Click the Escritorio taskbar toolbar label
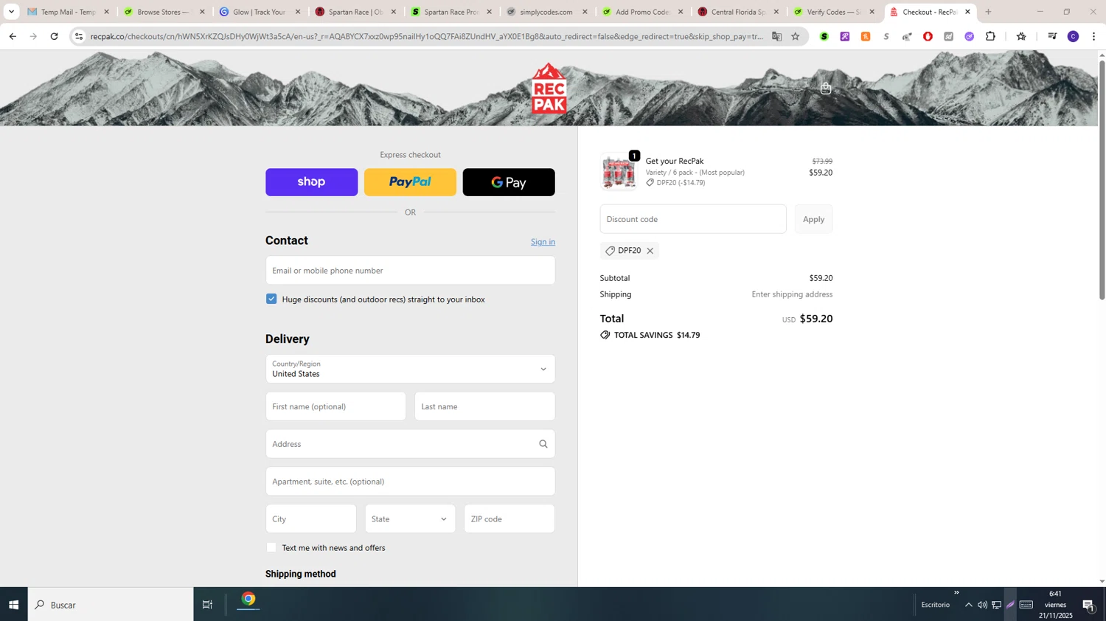 click(935, 605)
